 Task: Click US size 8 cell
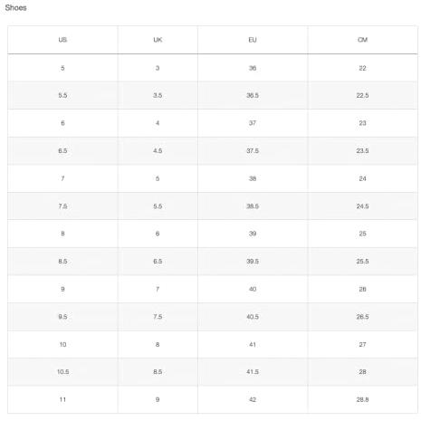pyautogui.click(x=62, y=234)
